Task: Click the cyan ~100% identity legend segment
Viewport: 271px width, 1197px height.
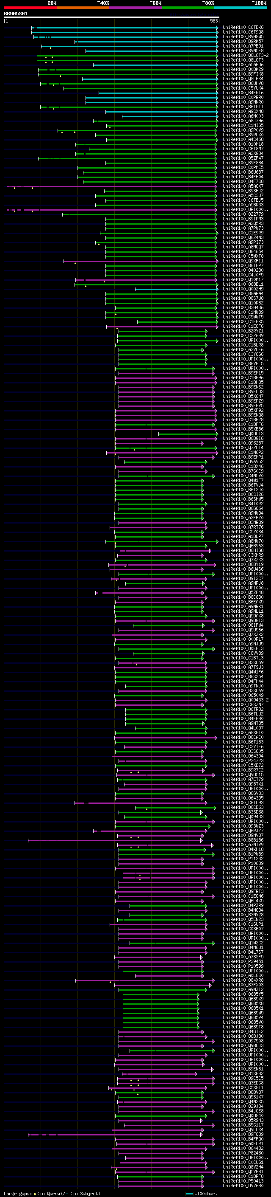Action: (241, 8)
